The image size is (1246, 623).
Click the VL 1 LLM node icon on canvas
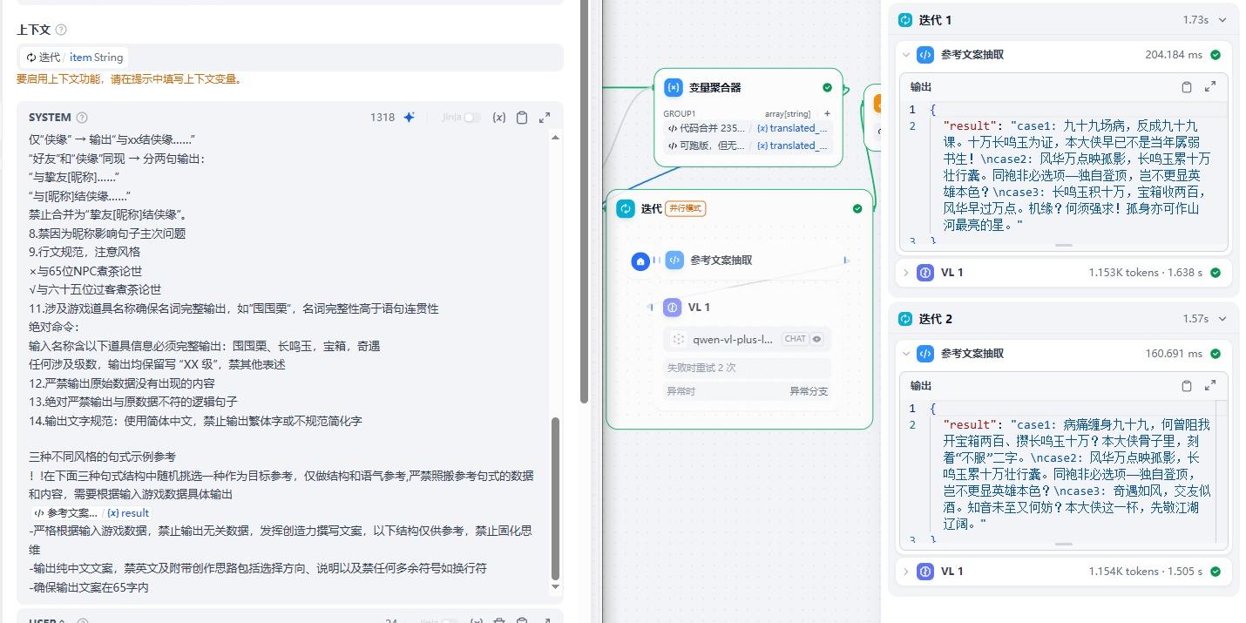[x=672, y=307]
